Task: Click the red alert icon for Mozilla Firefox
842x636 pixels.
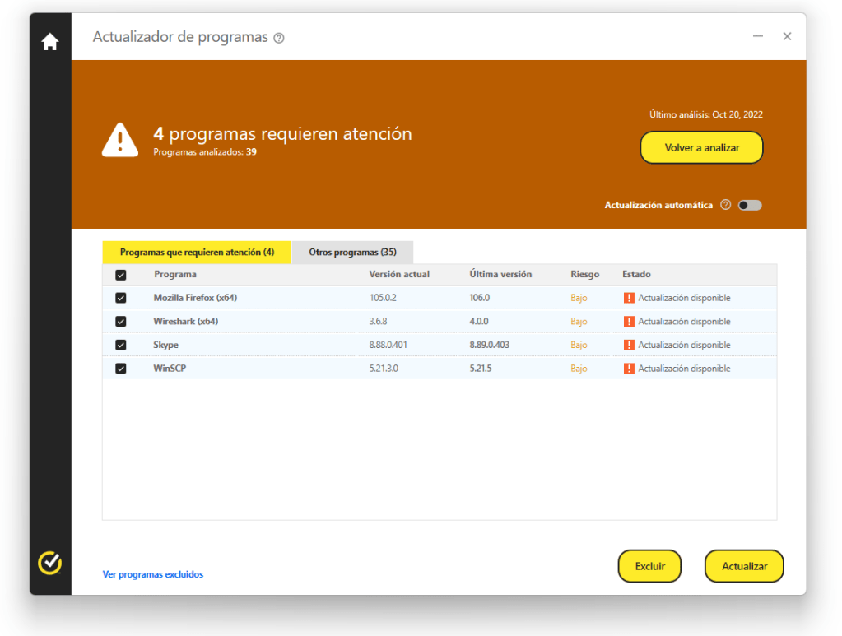Action: pos(630,297)
